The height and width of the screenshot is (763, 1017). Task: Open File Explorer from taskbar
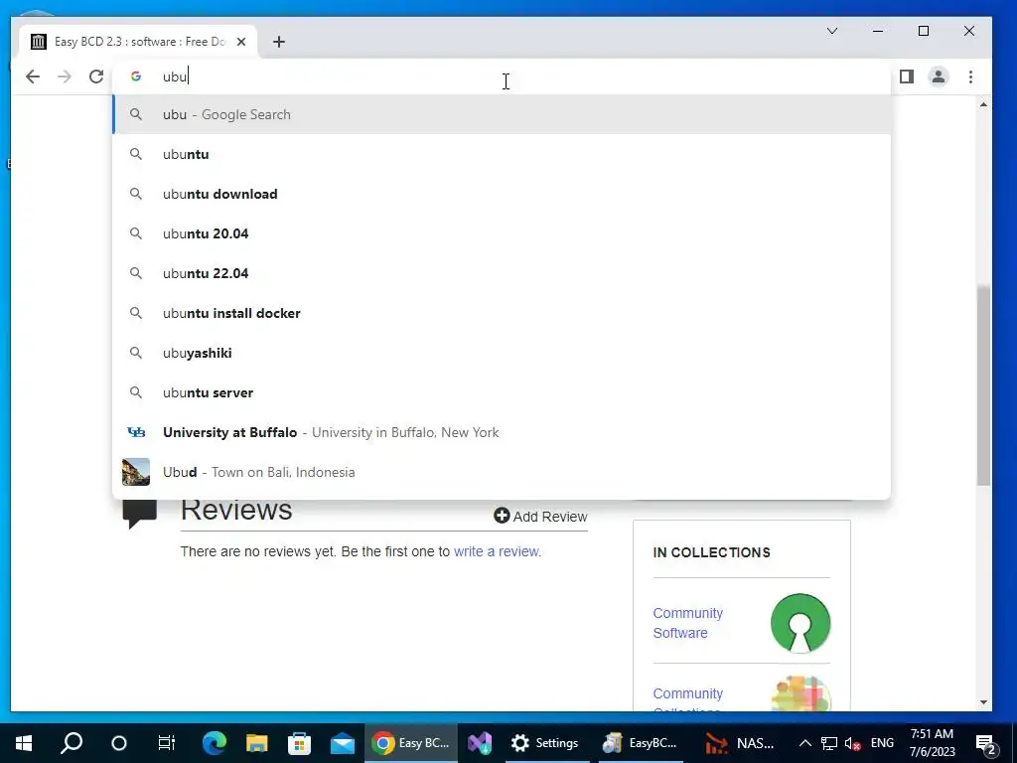[257, 743]
